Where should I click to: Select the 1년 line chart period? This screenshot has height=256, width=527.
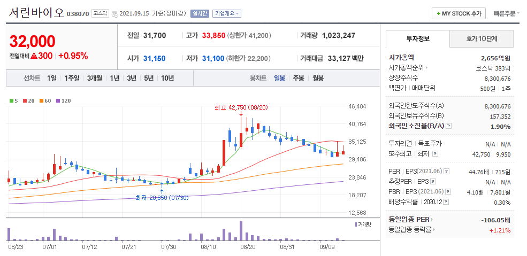click(x=114, y=78)
